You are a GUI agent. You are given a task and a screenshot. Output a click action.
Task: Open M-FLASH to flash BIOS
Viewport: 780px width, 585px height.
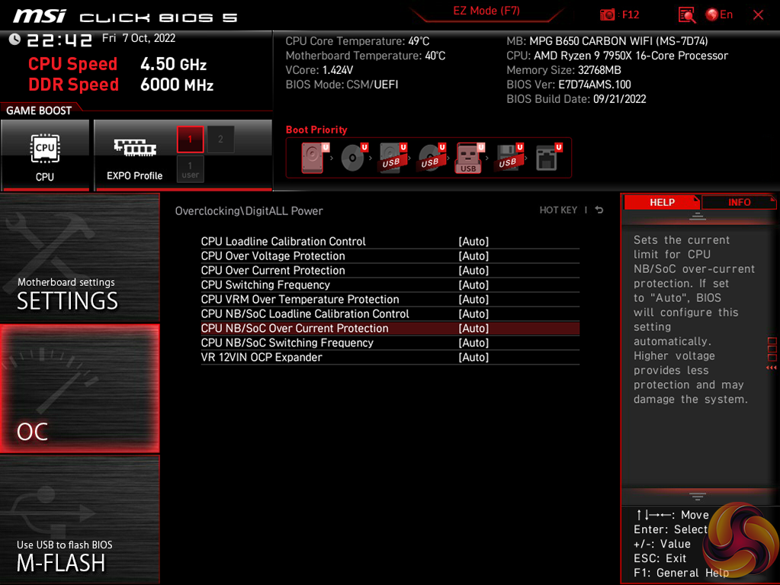[x=79, y=519]
